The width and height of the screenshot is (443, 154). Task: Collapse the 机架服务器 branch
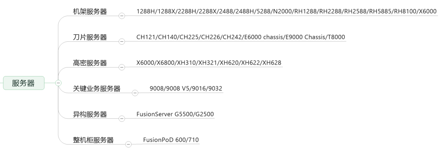[x=121, y=16]
